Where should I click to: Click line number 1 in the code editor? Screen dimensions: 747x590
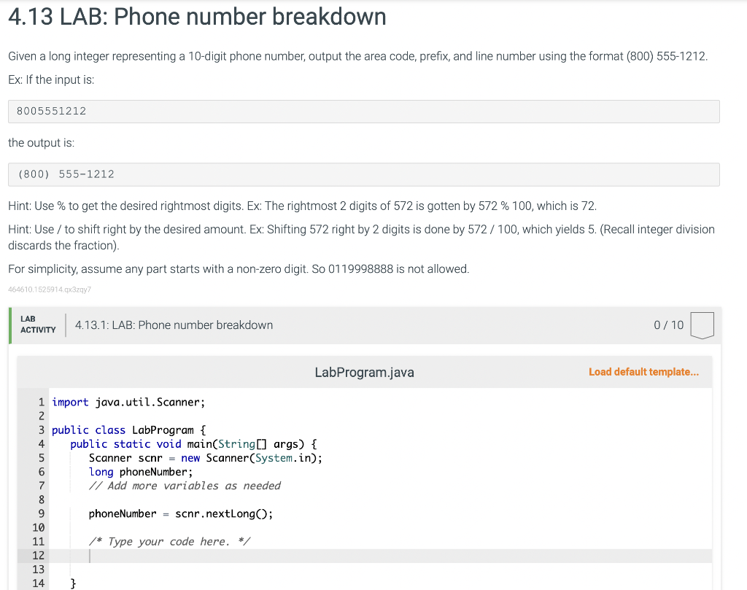tap(41, 402)
